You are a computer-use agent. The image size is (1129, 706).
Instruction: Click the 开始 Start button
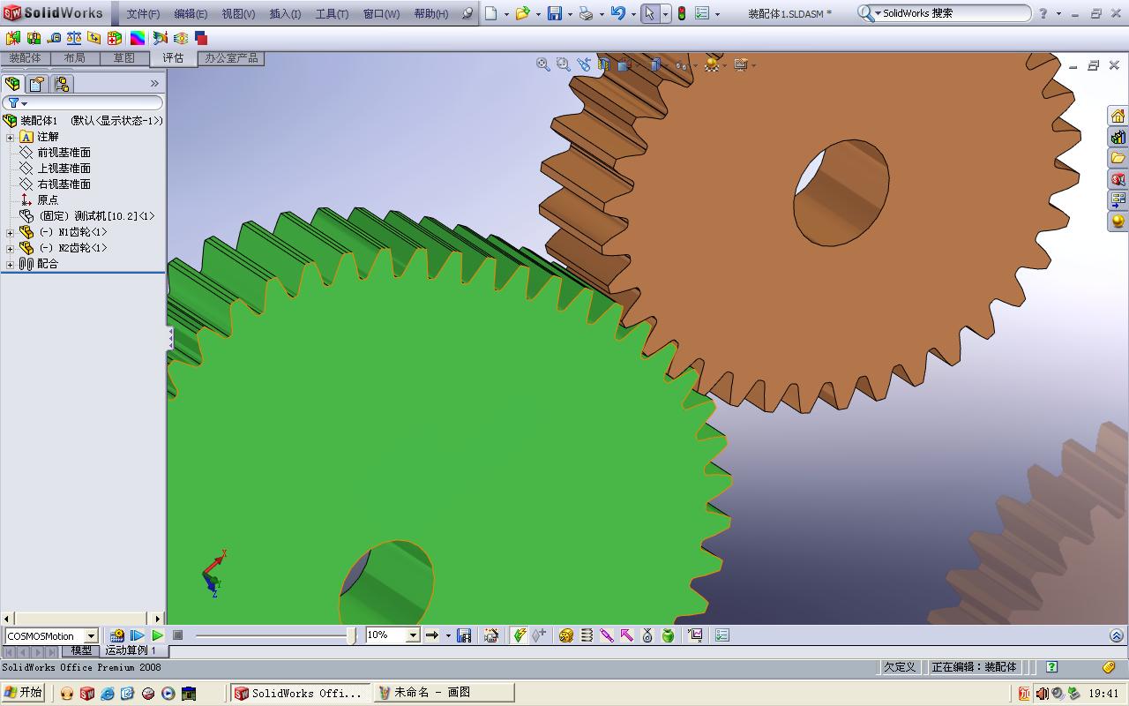[x=24, y=693]
